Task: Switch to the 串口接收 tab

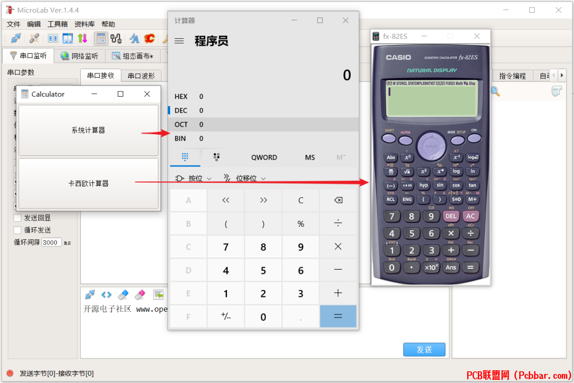Action: (x=100, y=76)
